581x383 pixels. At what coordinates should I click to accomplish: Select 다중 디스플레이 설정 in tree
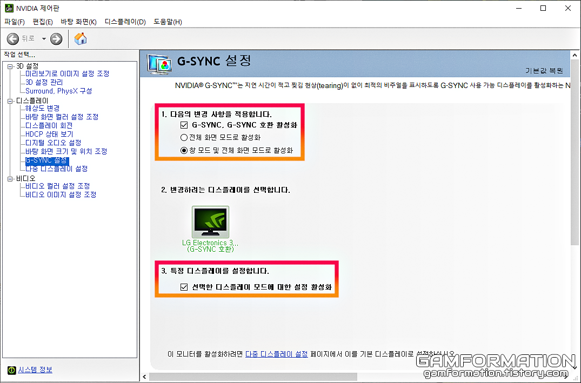point(57,169)
